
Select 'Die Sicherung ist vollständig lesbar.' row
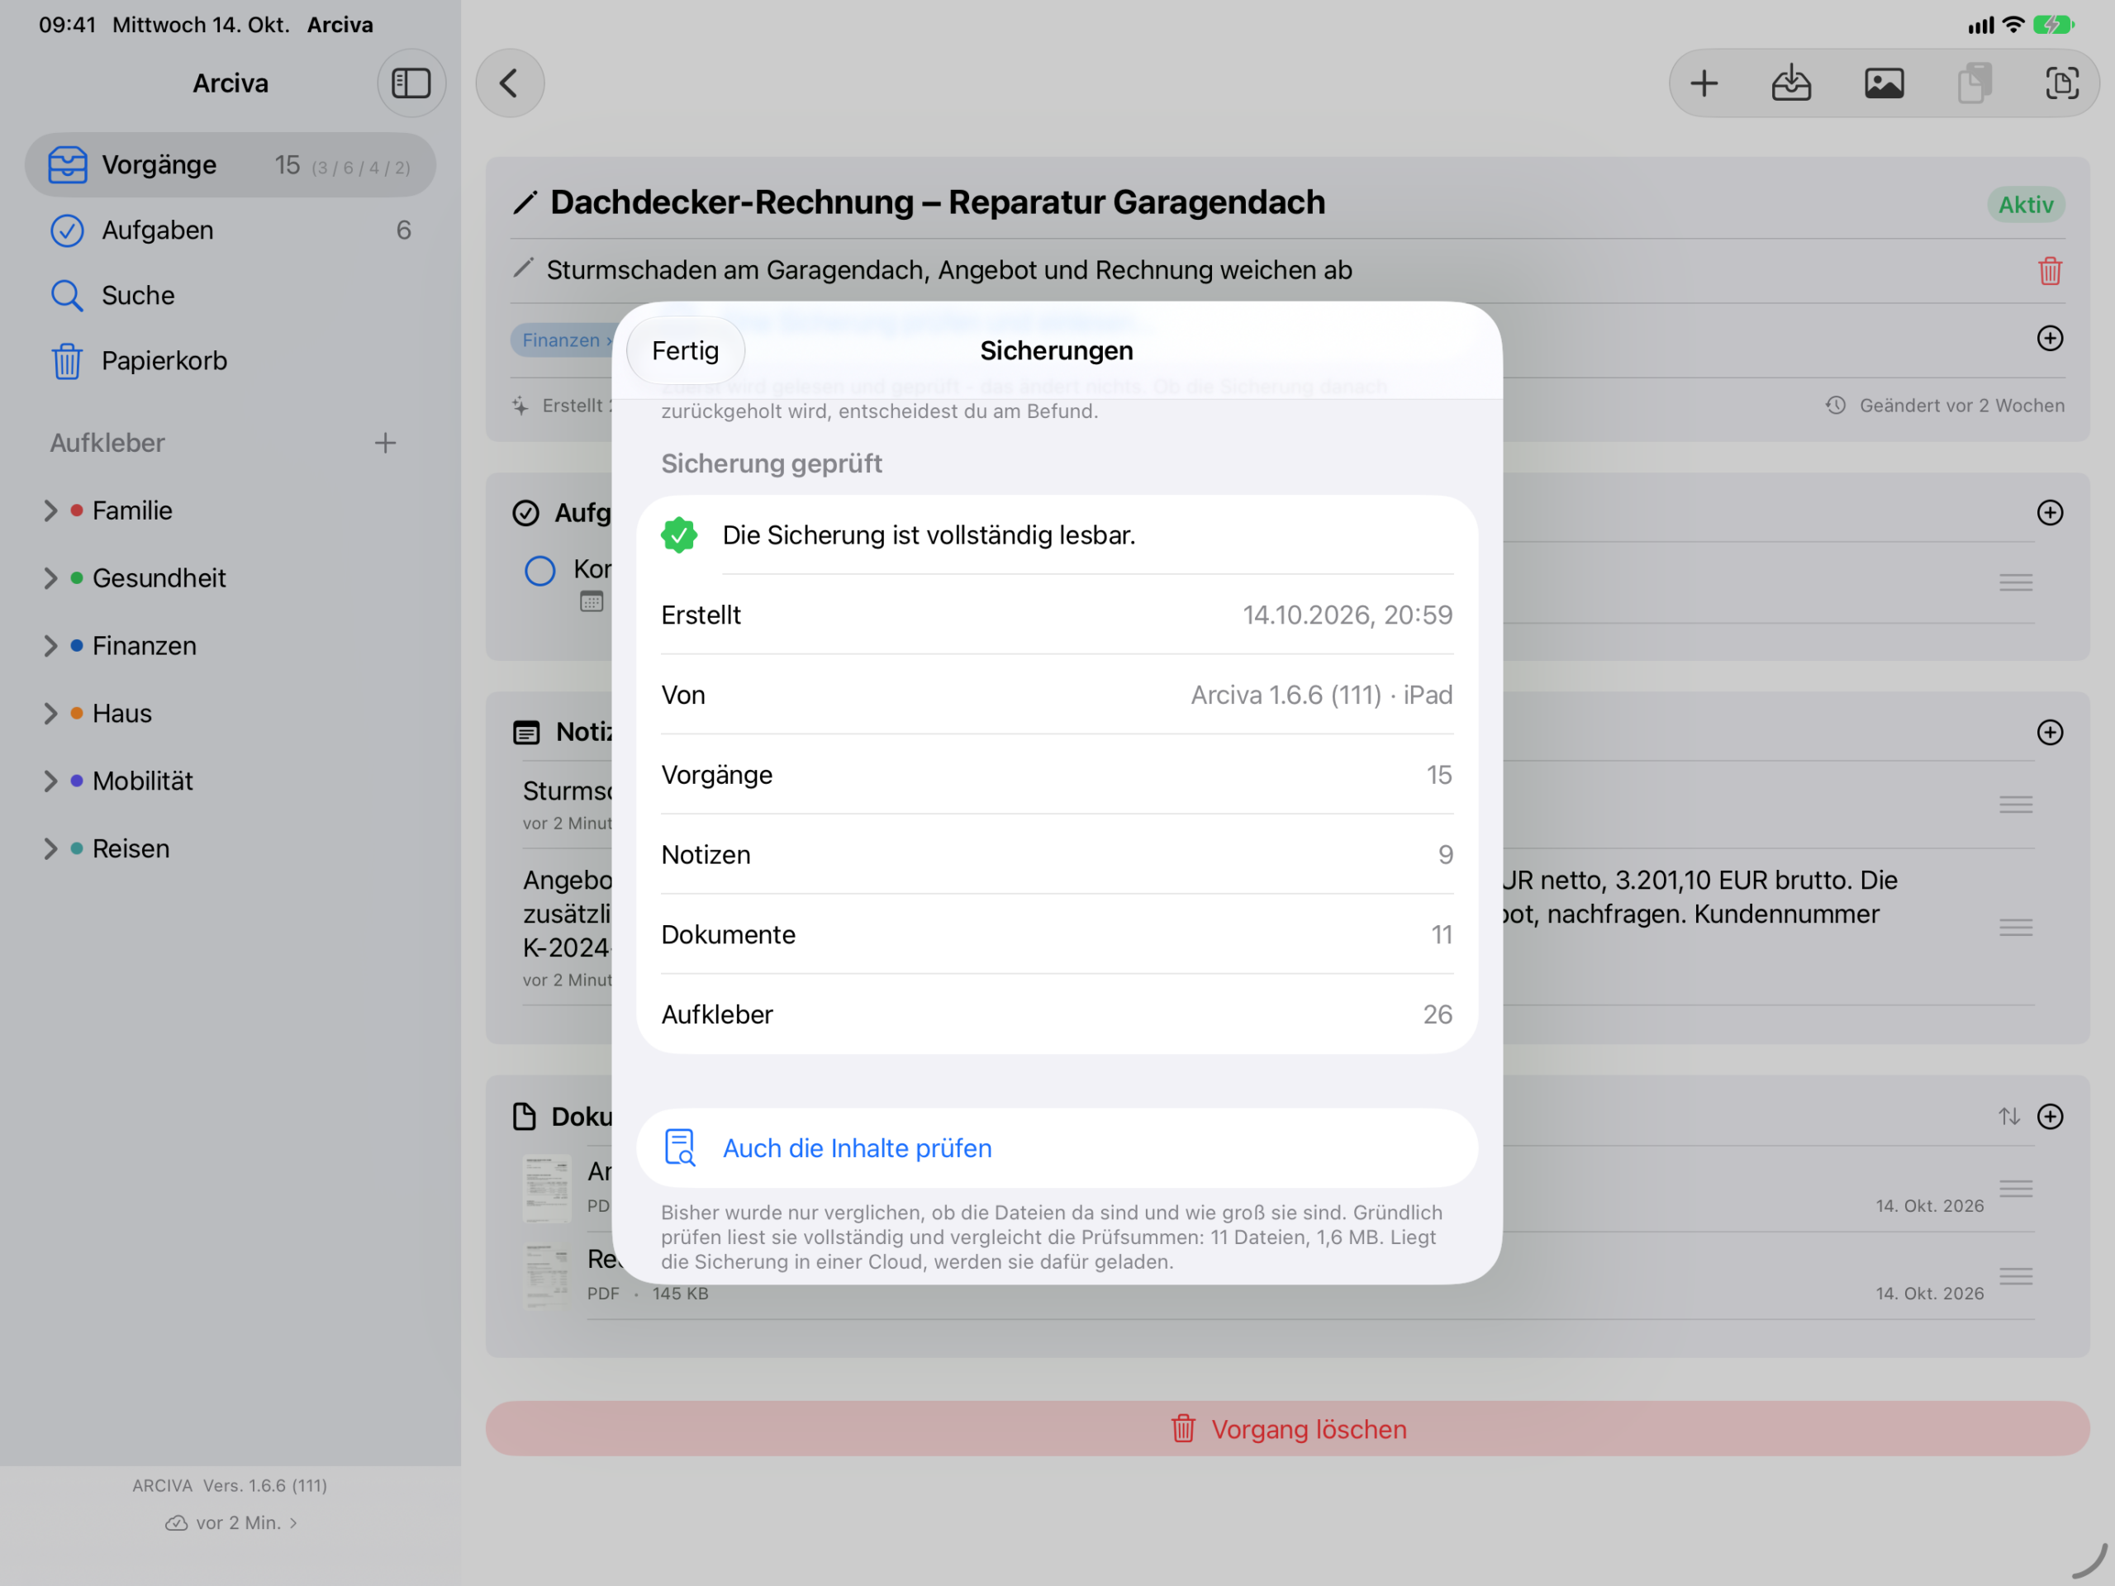pyautogui.click(x=1057, y=535)
